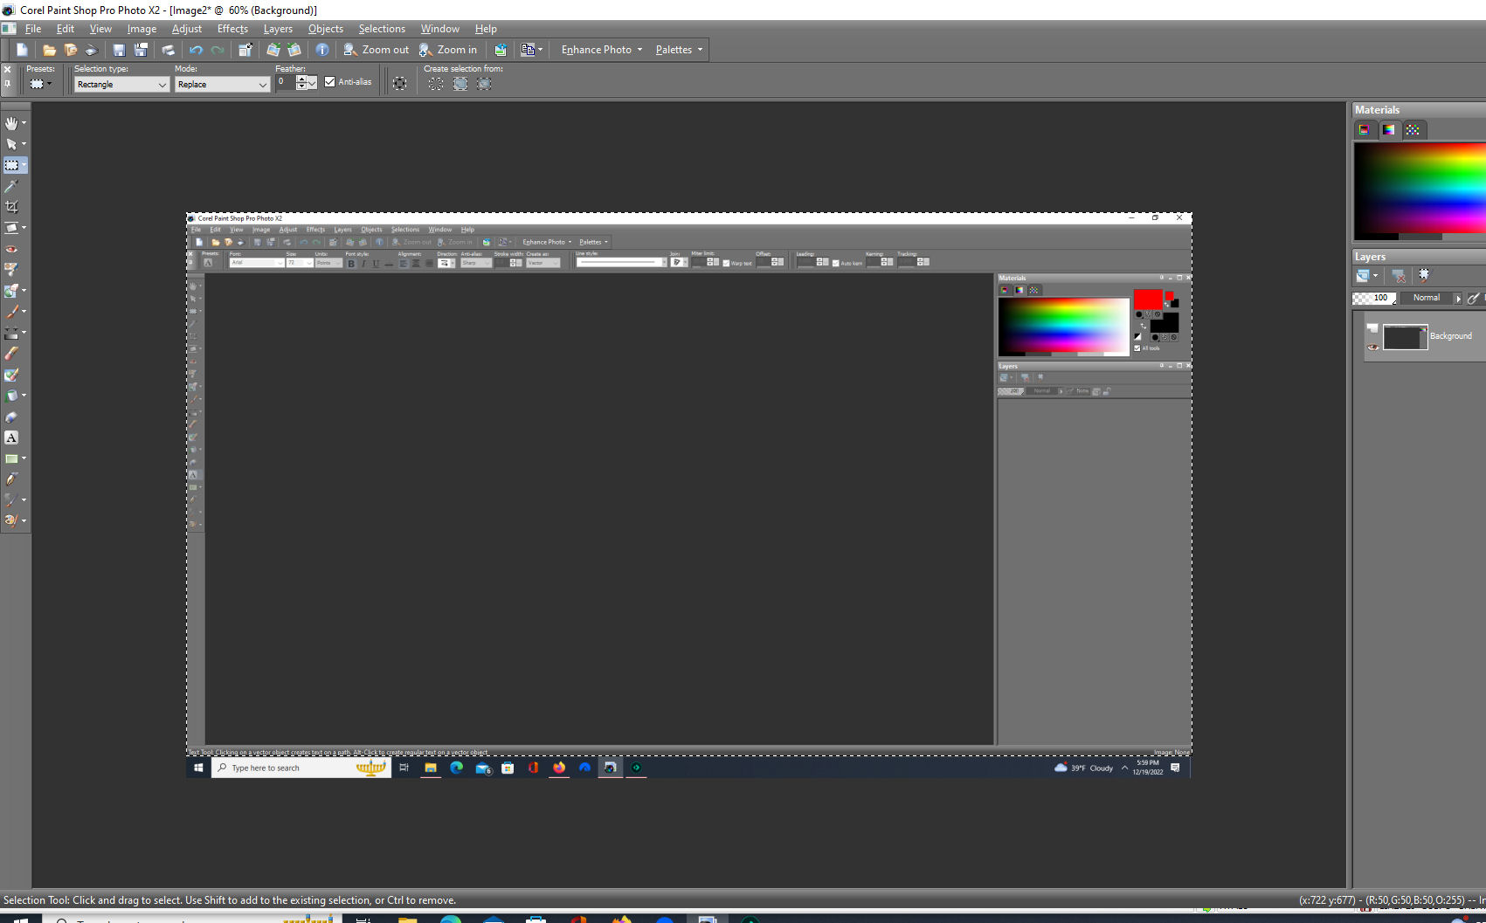Open the Presets dropdown
This screenshot has width=1486, height=923.
click(x=40, y=84)
